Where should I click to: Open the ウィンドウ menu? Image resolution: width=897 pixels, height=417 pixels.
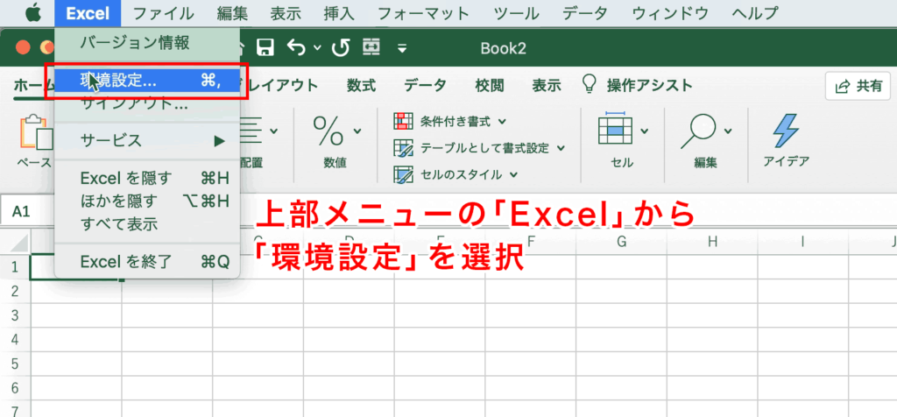click(x=670, y=12)
